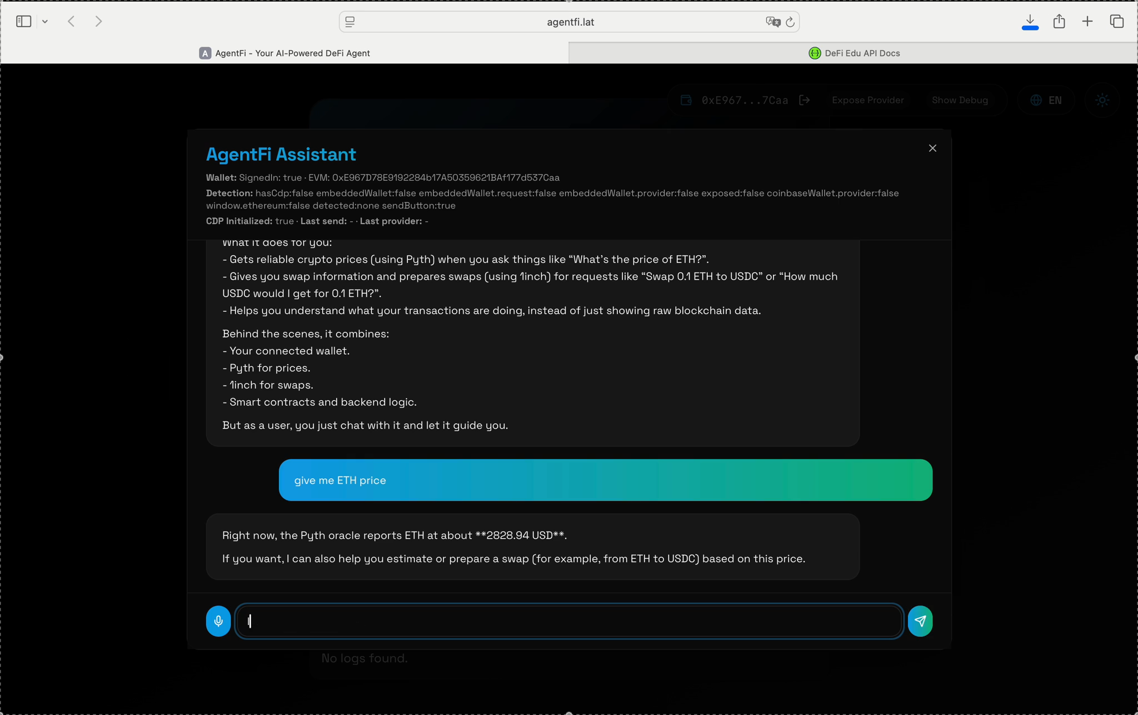Image resolution: width=1138 pixels, height=715 pixels.
Task: Click inside the chat message input field
Action: pos(567,621)
